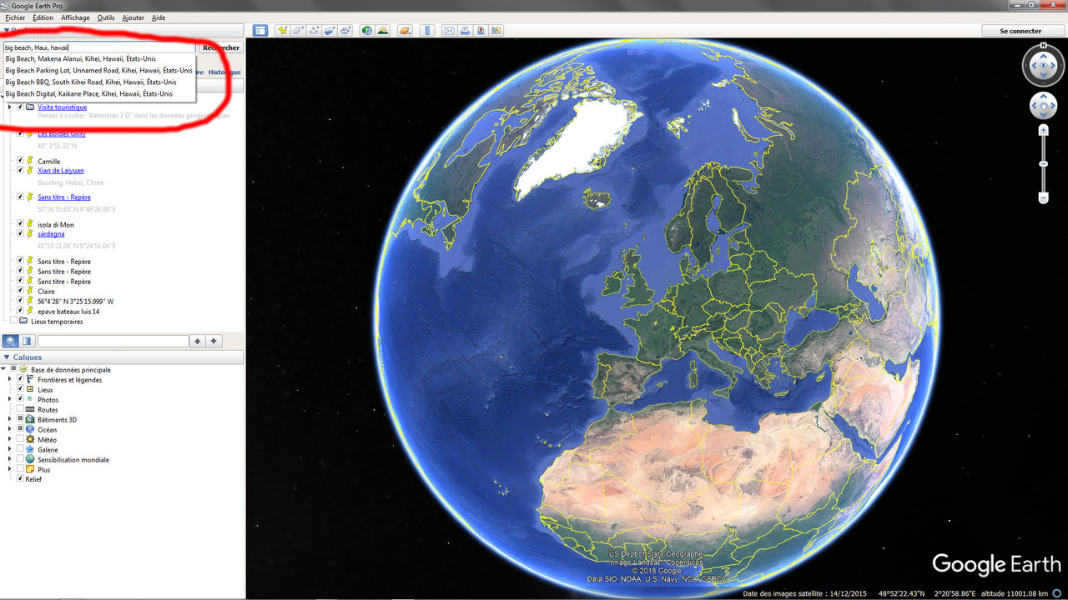Collapse the Calques panel

click(x=7, y=357)
